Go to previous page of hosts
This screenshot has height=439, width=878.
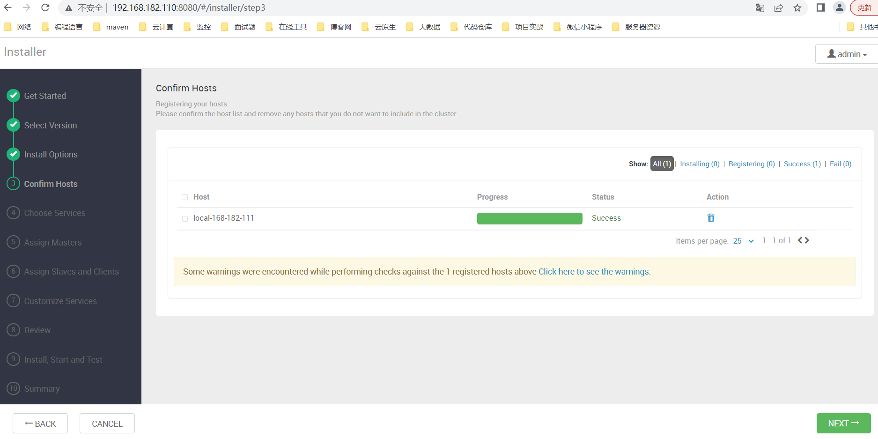[x=800, y=240]
